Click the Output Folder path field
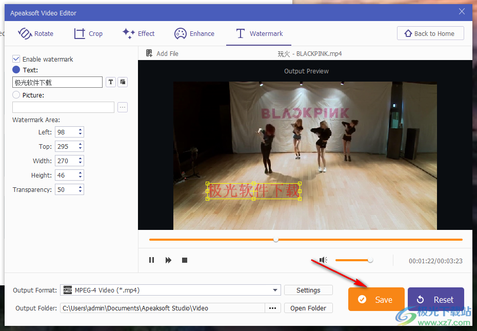Image resolution: width=477 pixels, height=331 pixels. pyautogui.click(x=163, y=308)
